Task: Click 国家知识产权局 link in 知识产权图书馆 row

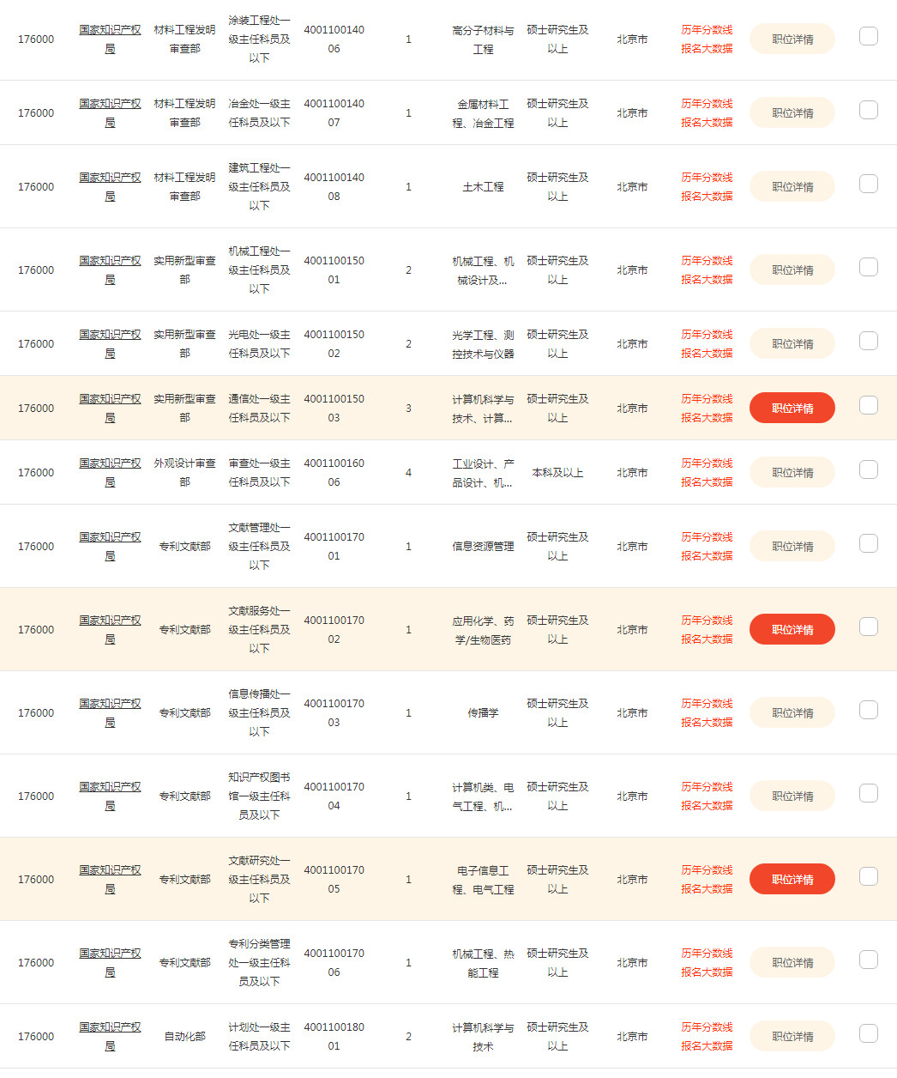Action: click(110, 796)
